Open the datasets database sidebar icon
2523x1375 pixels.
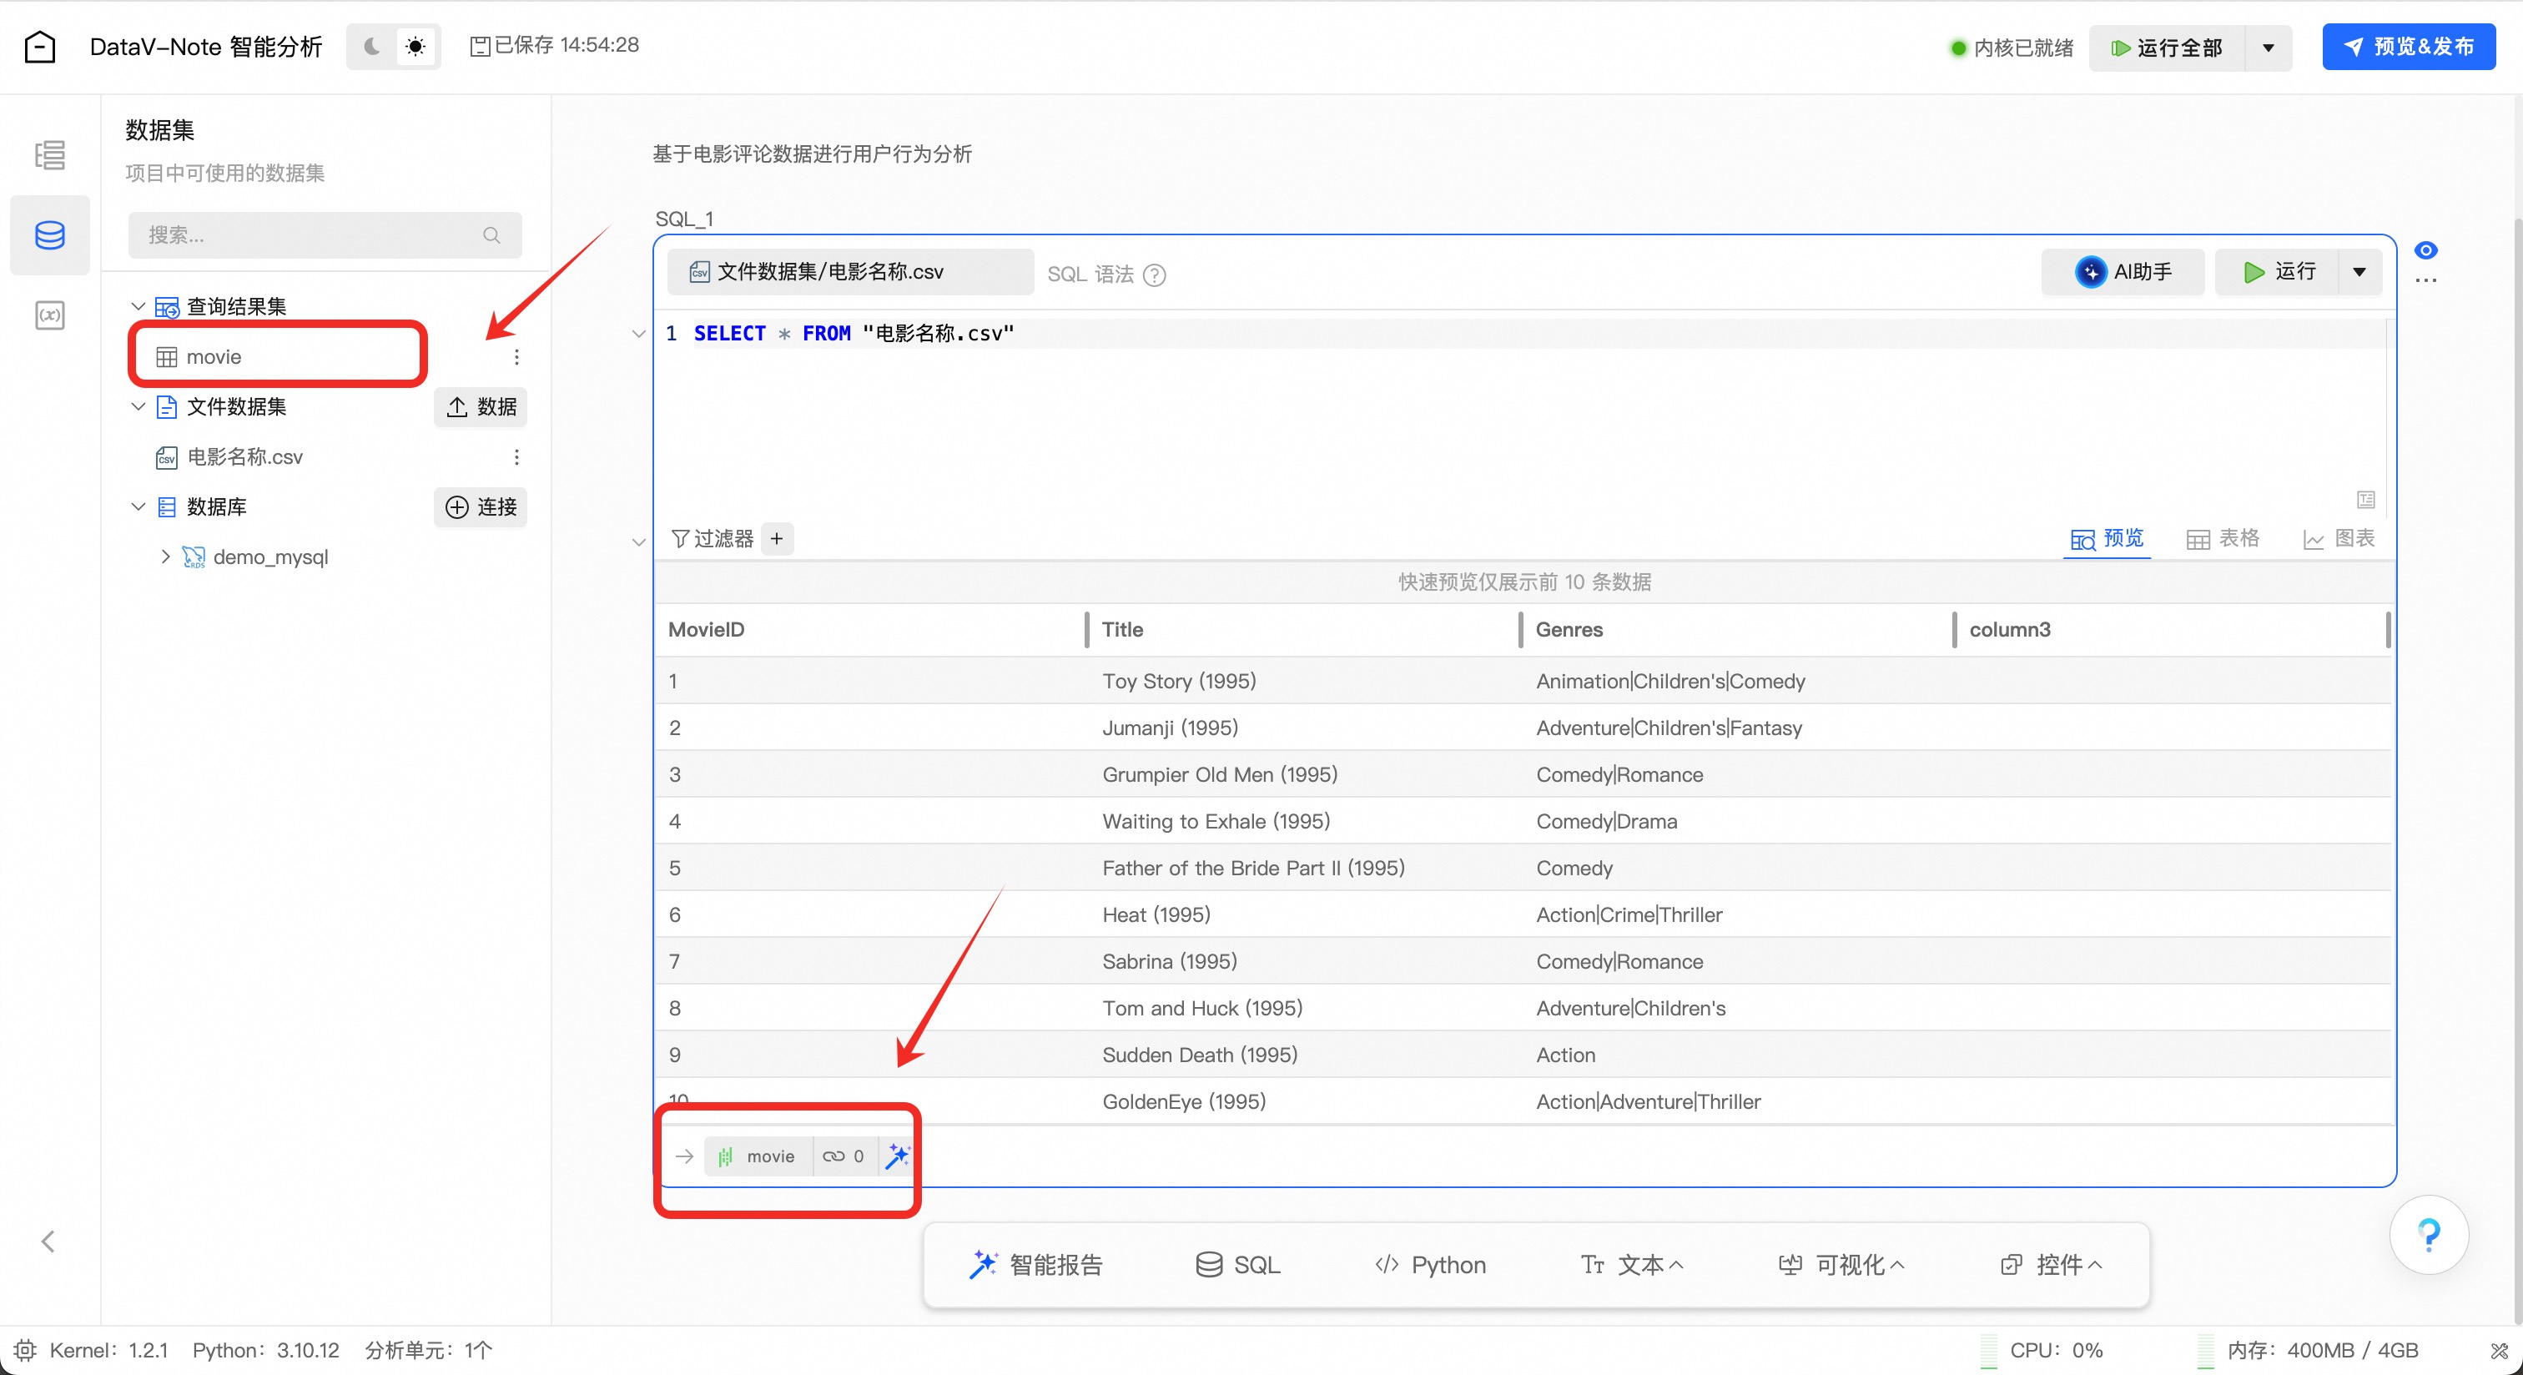click(x=49, y=235)
